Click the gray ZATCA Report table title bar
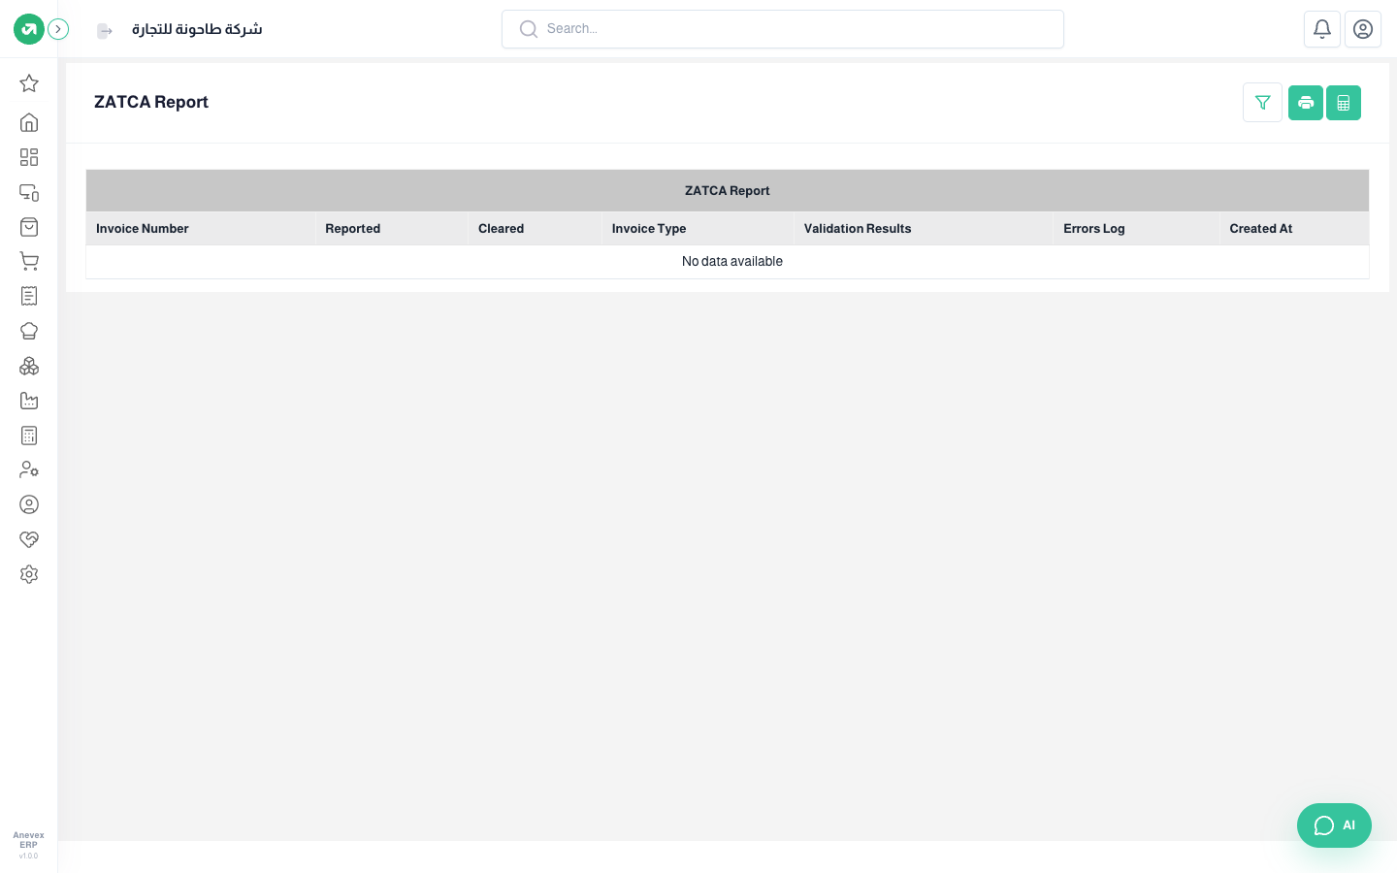This screenshot has height=873, width=1397. click(x=728, y=191)
